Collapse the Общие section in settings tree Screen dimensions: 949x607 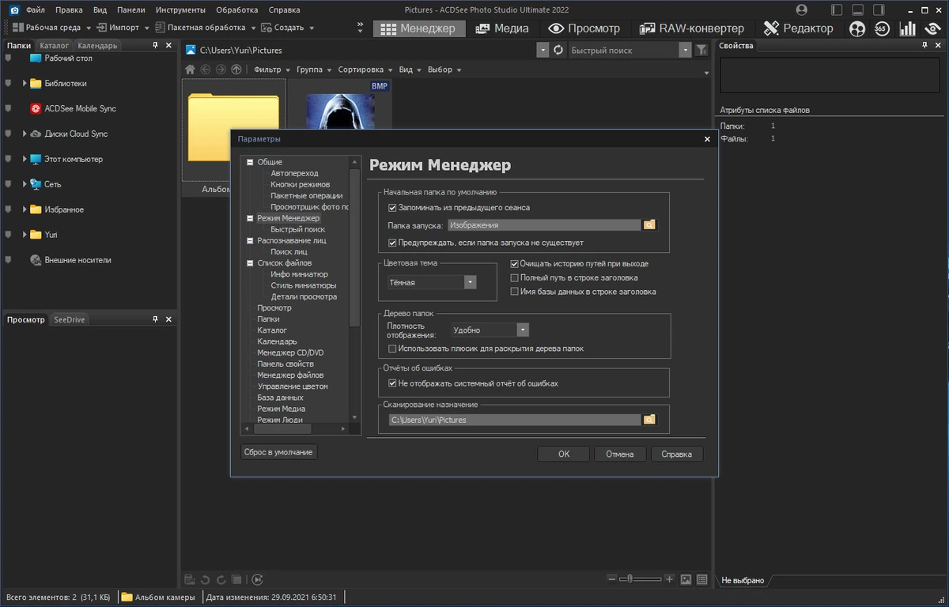pos(250,162)
